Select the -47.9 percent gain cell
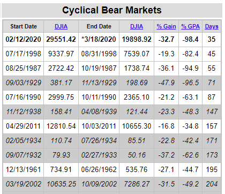The width and height of the screenshot is (225, 194). [x=166, y=83]
